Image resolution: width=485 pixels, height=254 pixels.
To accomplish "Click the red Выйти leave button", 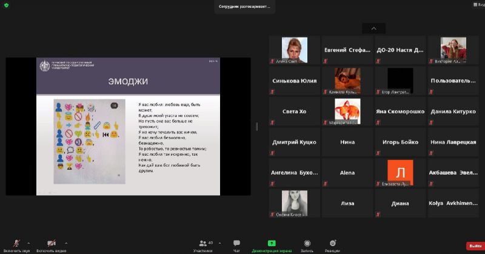I will (474, 246).
